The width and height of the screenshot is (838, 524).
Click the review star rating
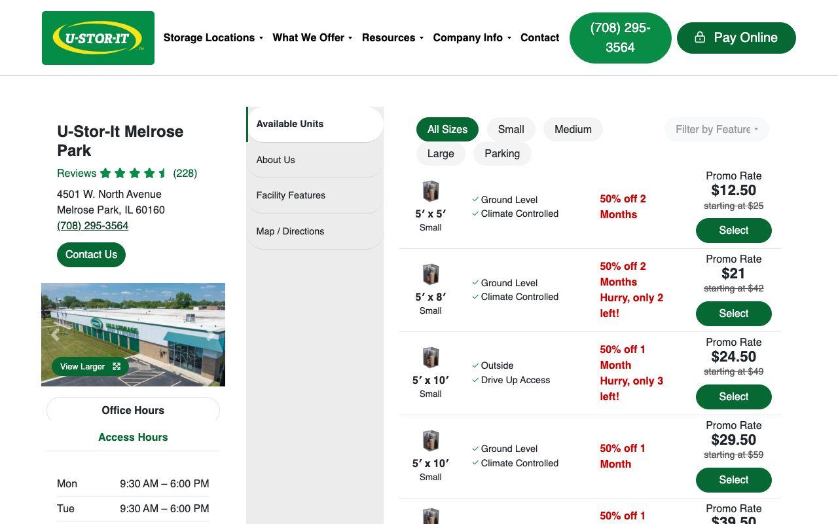pos(134,173)
